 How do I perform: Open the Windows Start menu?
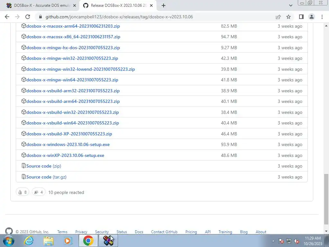coord(9,241)
